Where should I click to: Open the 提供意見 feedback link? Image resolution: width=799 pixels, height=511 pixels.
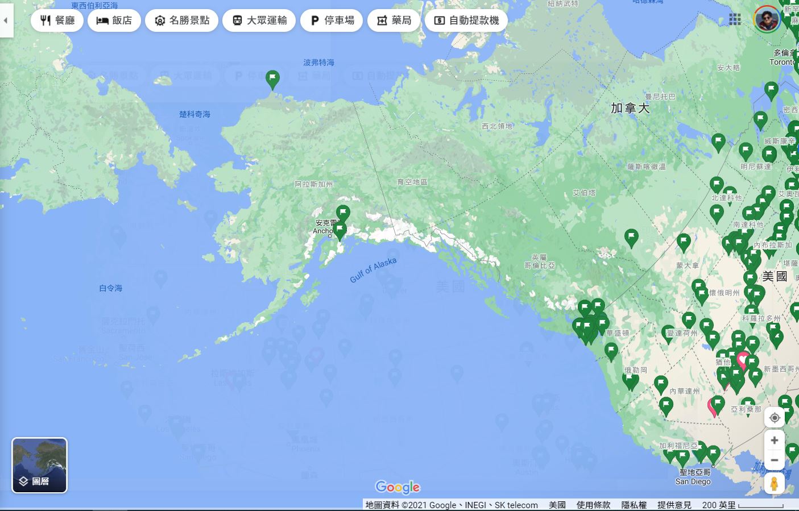coord(674,505)
